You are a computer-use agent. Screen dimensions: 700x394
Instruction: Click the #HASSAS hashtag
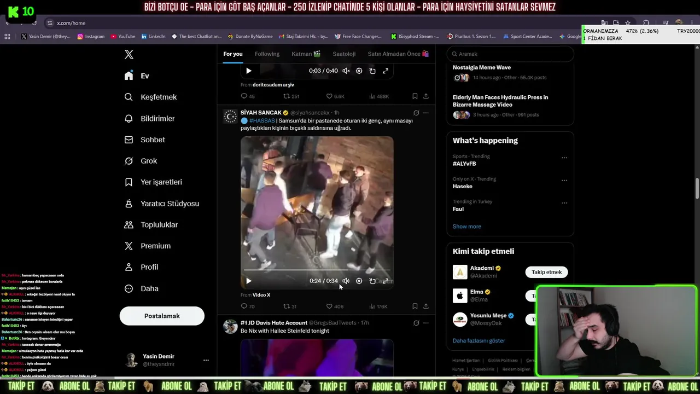tap(262, 120)
